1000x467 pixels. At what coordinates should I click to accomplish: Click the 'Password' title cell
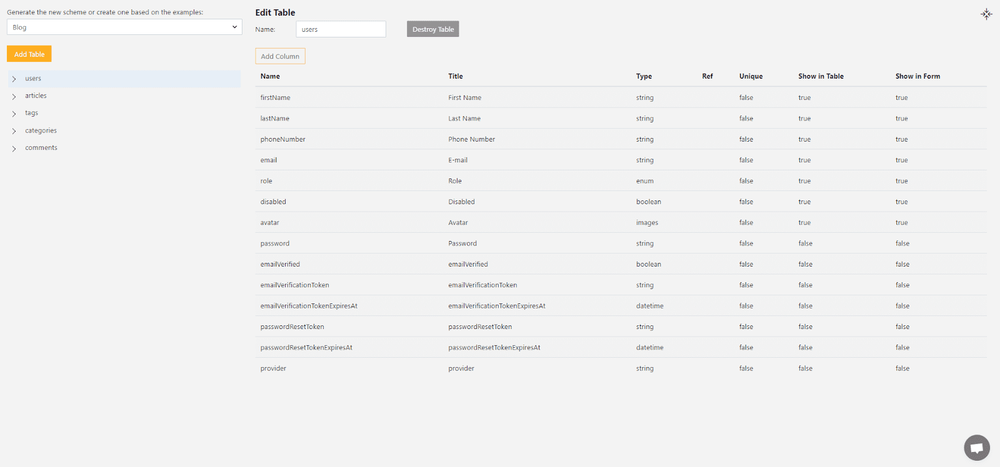(x=462, y=243)
